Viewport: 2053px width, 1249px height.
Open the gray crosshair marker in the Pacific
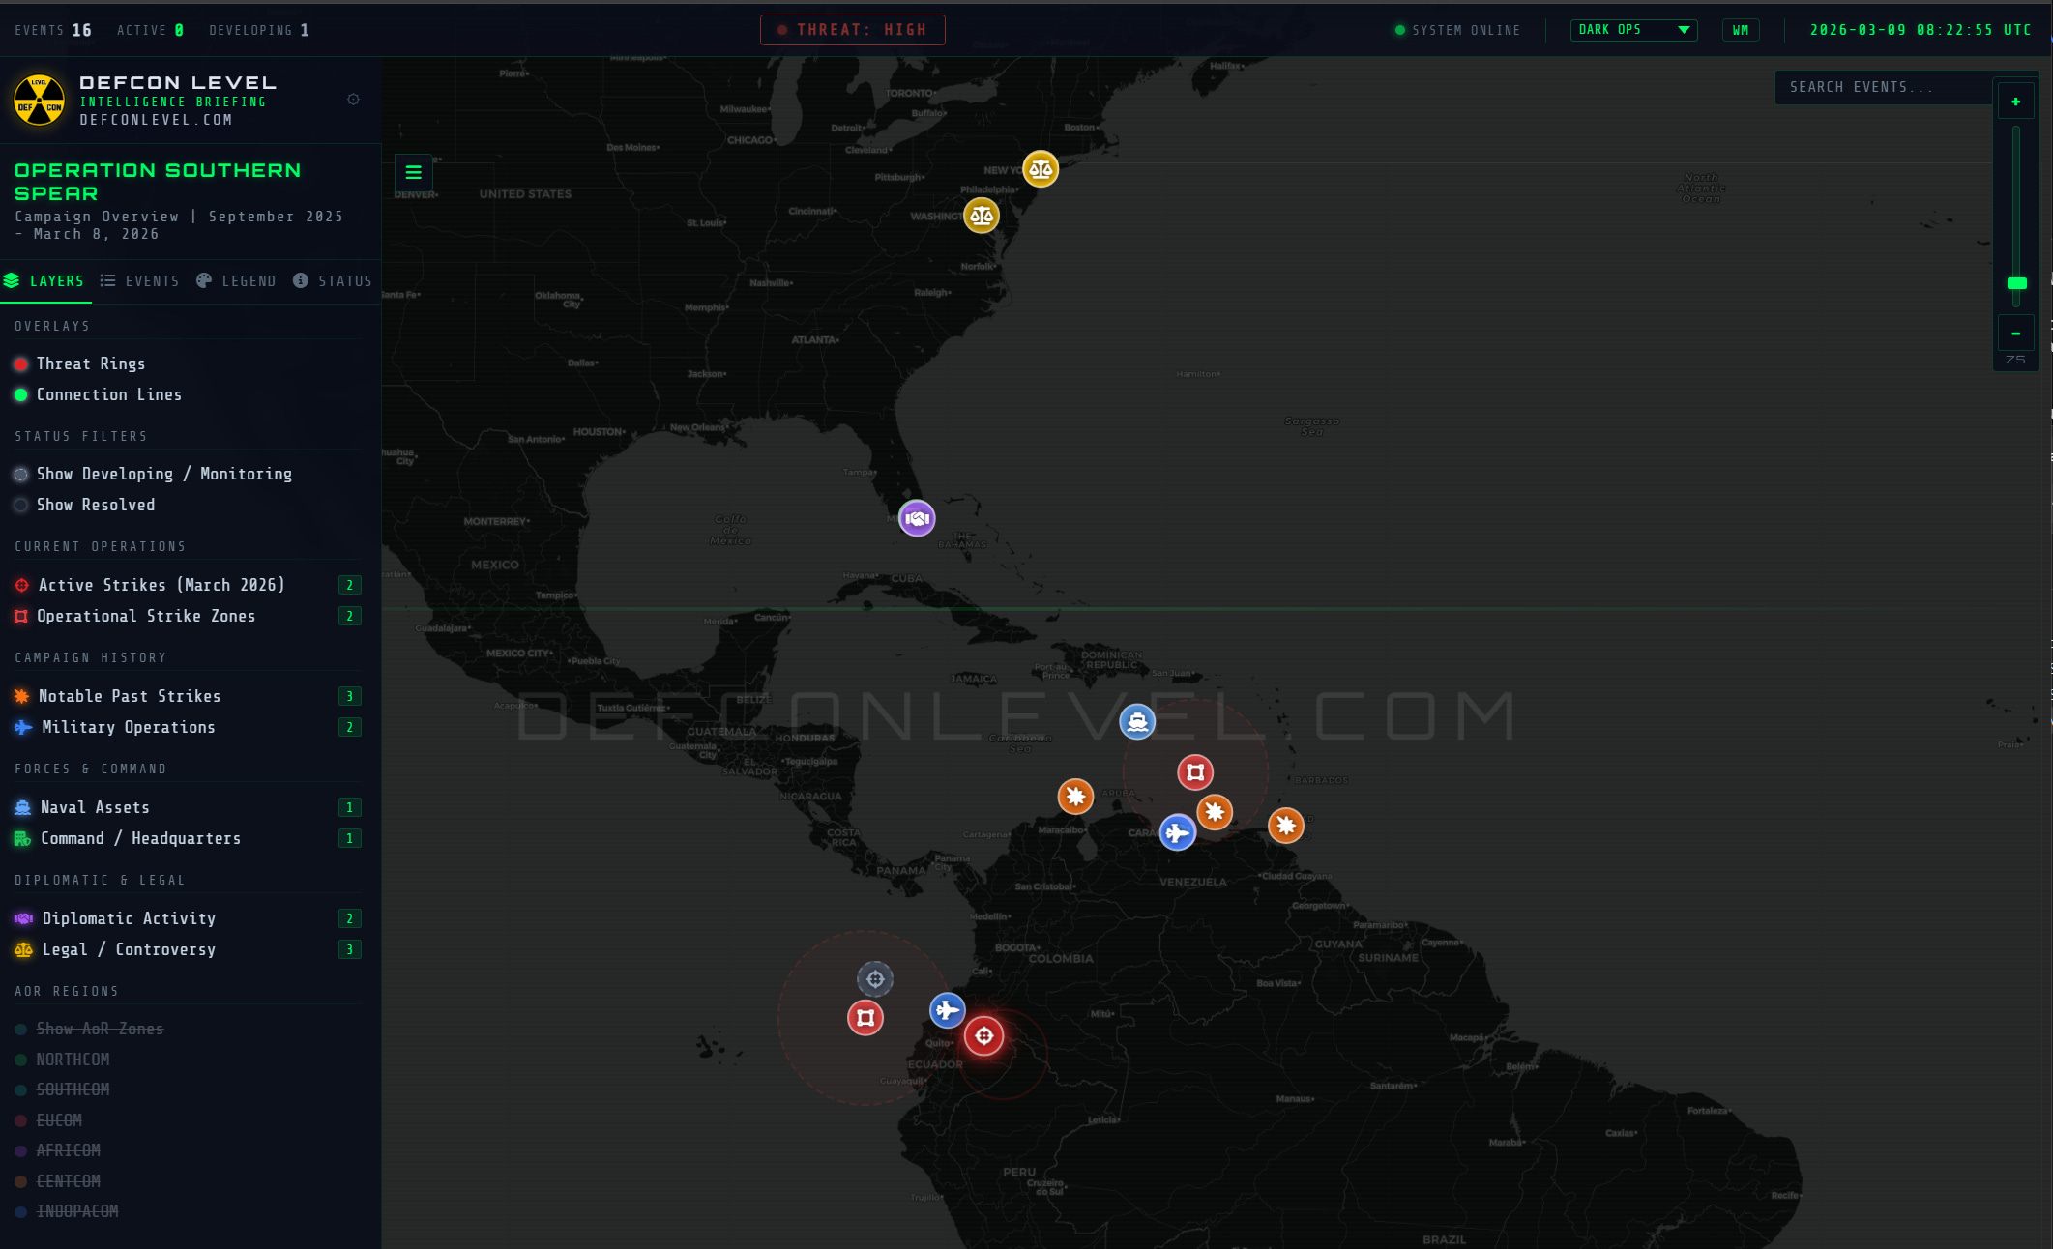click(875, 979)
